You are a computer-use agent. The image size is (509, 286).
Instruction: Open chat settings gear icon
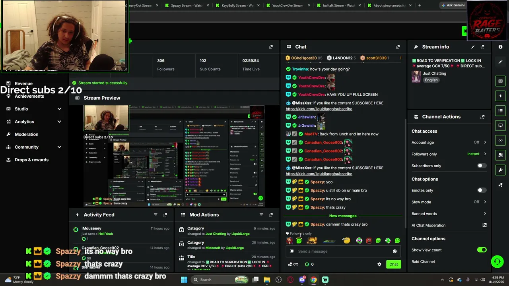[379, 264]
